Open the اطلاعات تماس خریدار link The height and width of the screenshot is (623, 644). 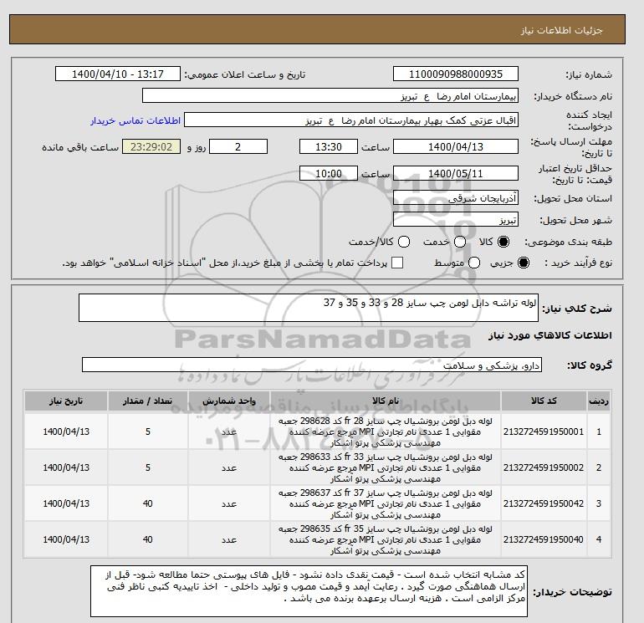pos(135,120)
